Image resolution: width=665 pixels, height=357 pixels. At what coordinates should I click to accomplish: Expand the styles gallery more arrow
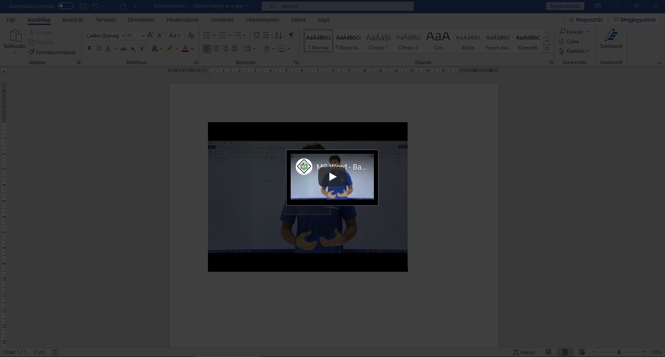click(547, 49)
